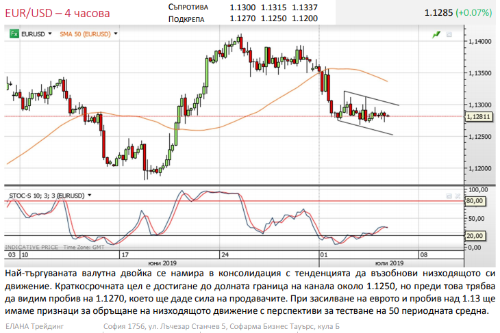This screenshot has height=333, width=500.
Task: Click the 1,13000 price axis label
Action: point(479,105)
